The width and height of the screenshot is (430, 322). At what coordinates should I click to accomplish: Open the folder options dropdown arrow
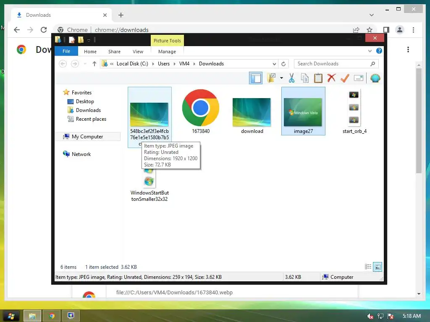[281, 78]
